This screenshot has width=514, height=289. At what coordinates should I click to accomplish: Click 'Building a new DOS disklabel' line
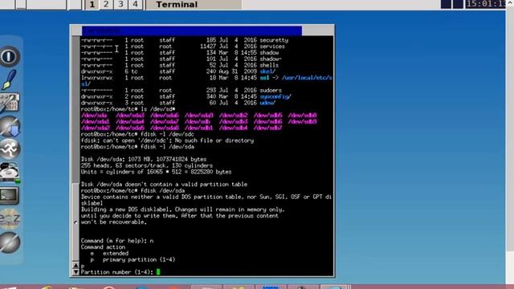pyautogui.click(x=182, y=210)
